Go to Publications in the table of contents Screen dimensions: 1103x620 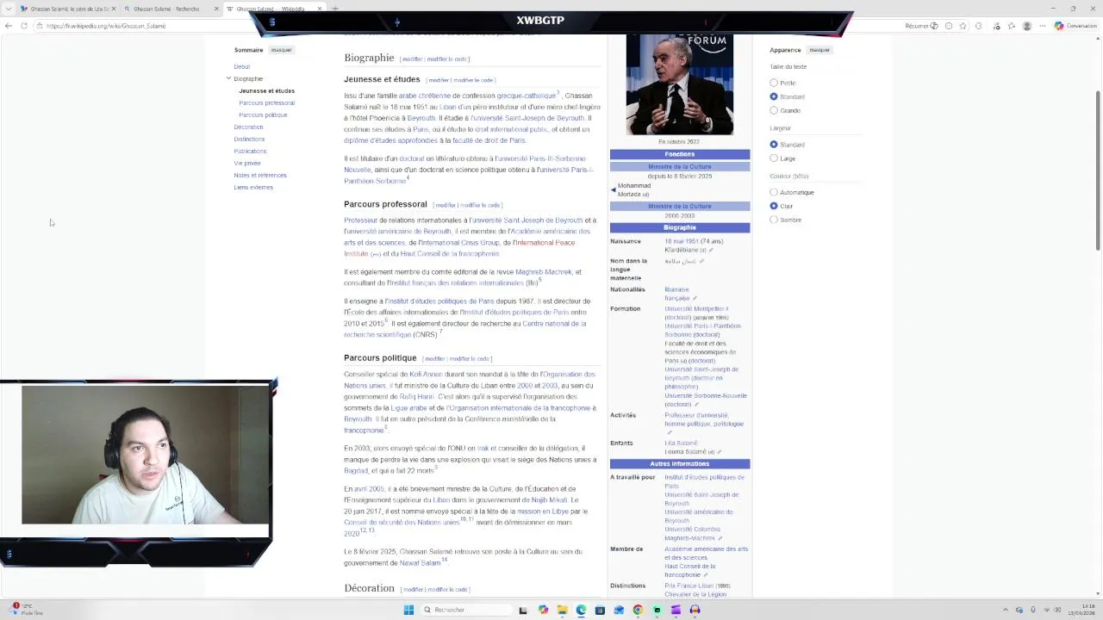250,151
